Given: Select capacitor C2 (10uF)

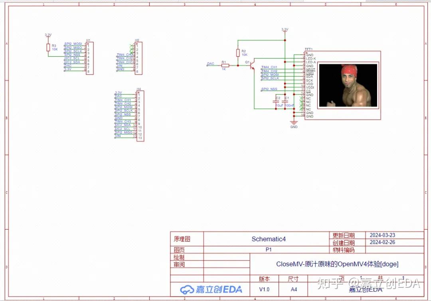Looking at the screenshot, I should point(276,102).
